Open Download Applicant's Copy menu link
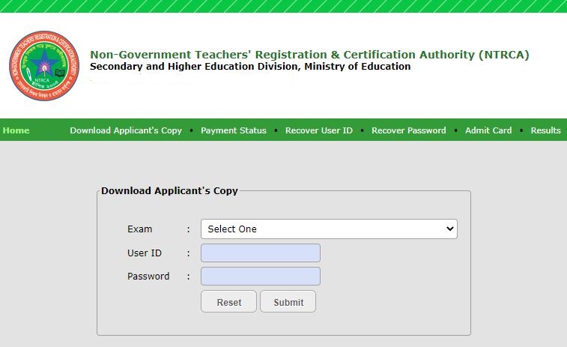567x347 pixels. coord(126,130)
